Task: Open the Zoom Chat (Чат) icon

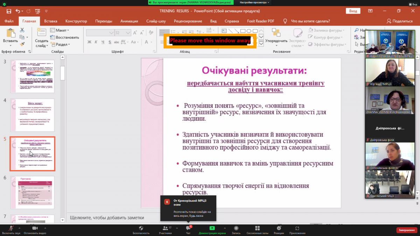Action: click(188, 228)
